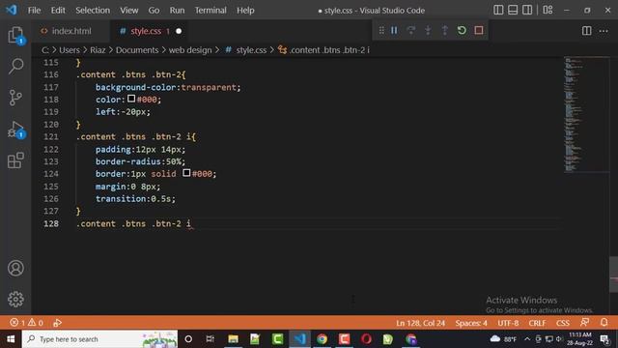Image resolution: width=618 pixels, height=348 pixels.
Task: Open the Terminal menu
Action: pyautogui.click(x=211, y=11)
